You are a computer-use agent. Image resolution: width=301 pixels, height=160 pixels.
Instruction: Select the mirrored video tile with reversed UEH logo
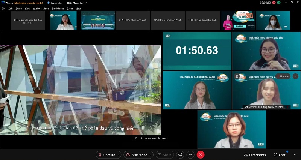pos(197,90)
